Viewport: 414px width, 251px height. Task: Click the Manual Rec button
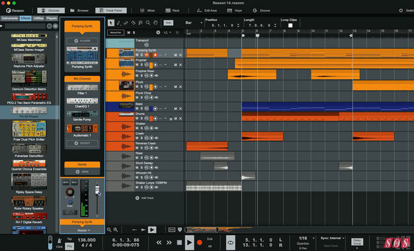coord(115,32)
